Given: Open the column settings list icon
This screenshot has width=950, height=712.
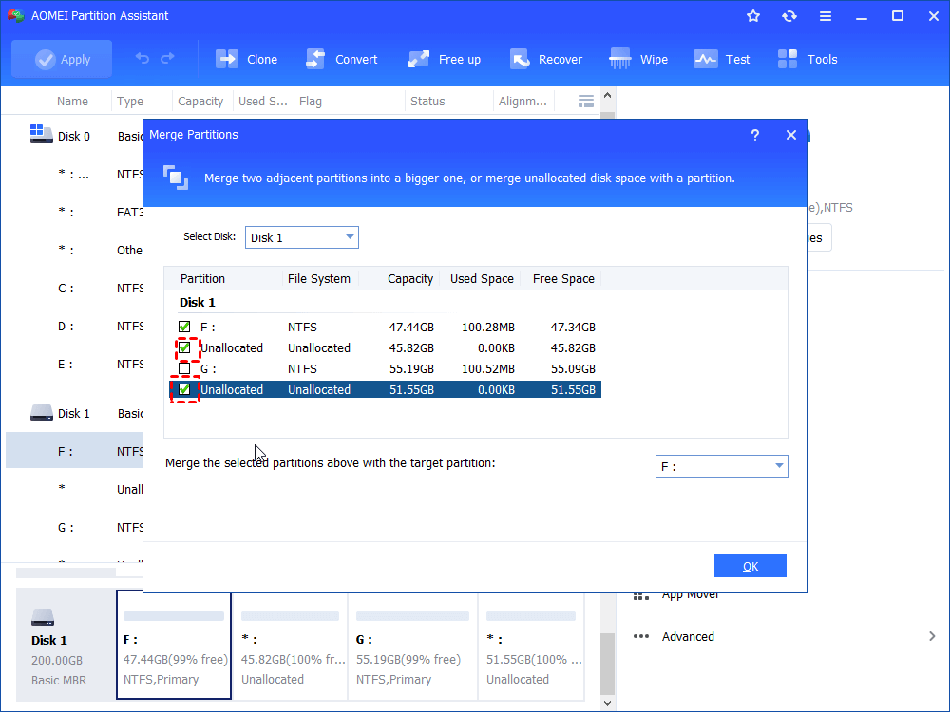Looking at the screenshot, I should coord(586,102).
